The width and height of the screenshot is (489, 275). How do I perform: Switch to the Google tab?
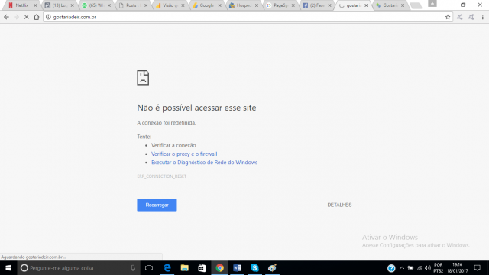(206, 5)
